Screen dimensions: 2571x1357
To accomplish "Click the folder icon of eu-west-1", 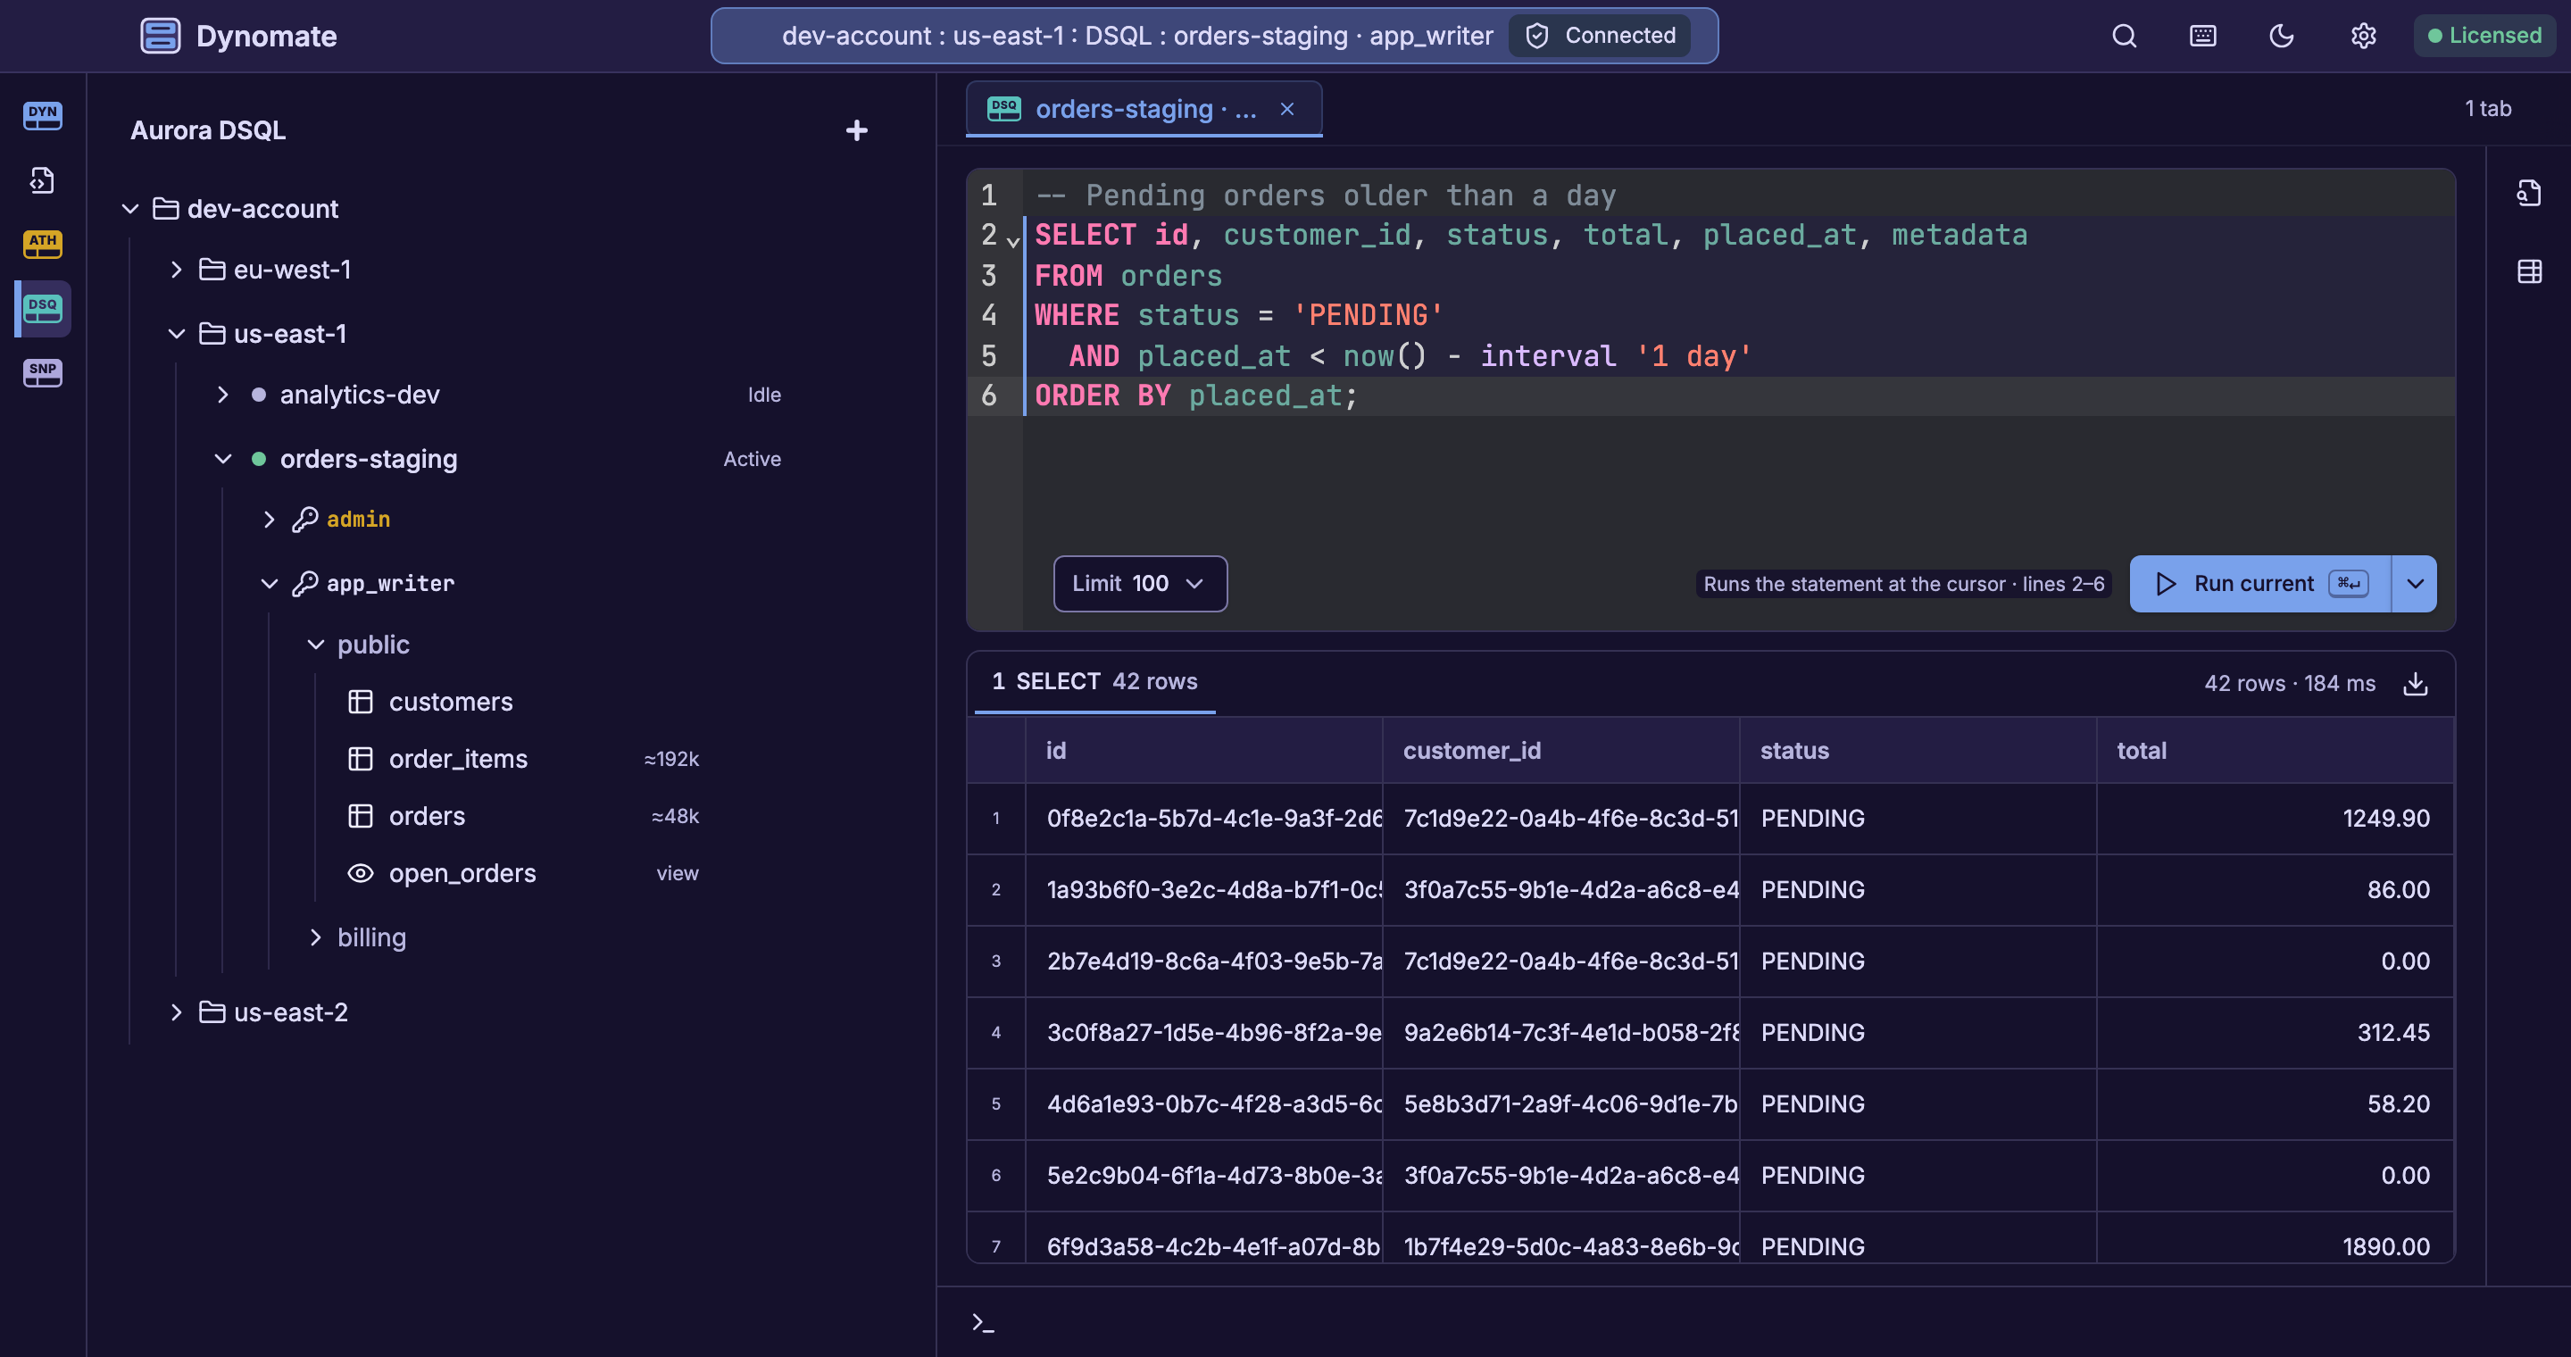I will (212, 270).
